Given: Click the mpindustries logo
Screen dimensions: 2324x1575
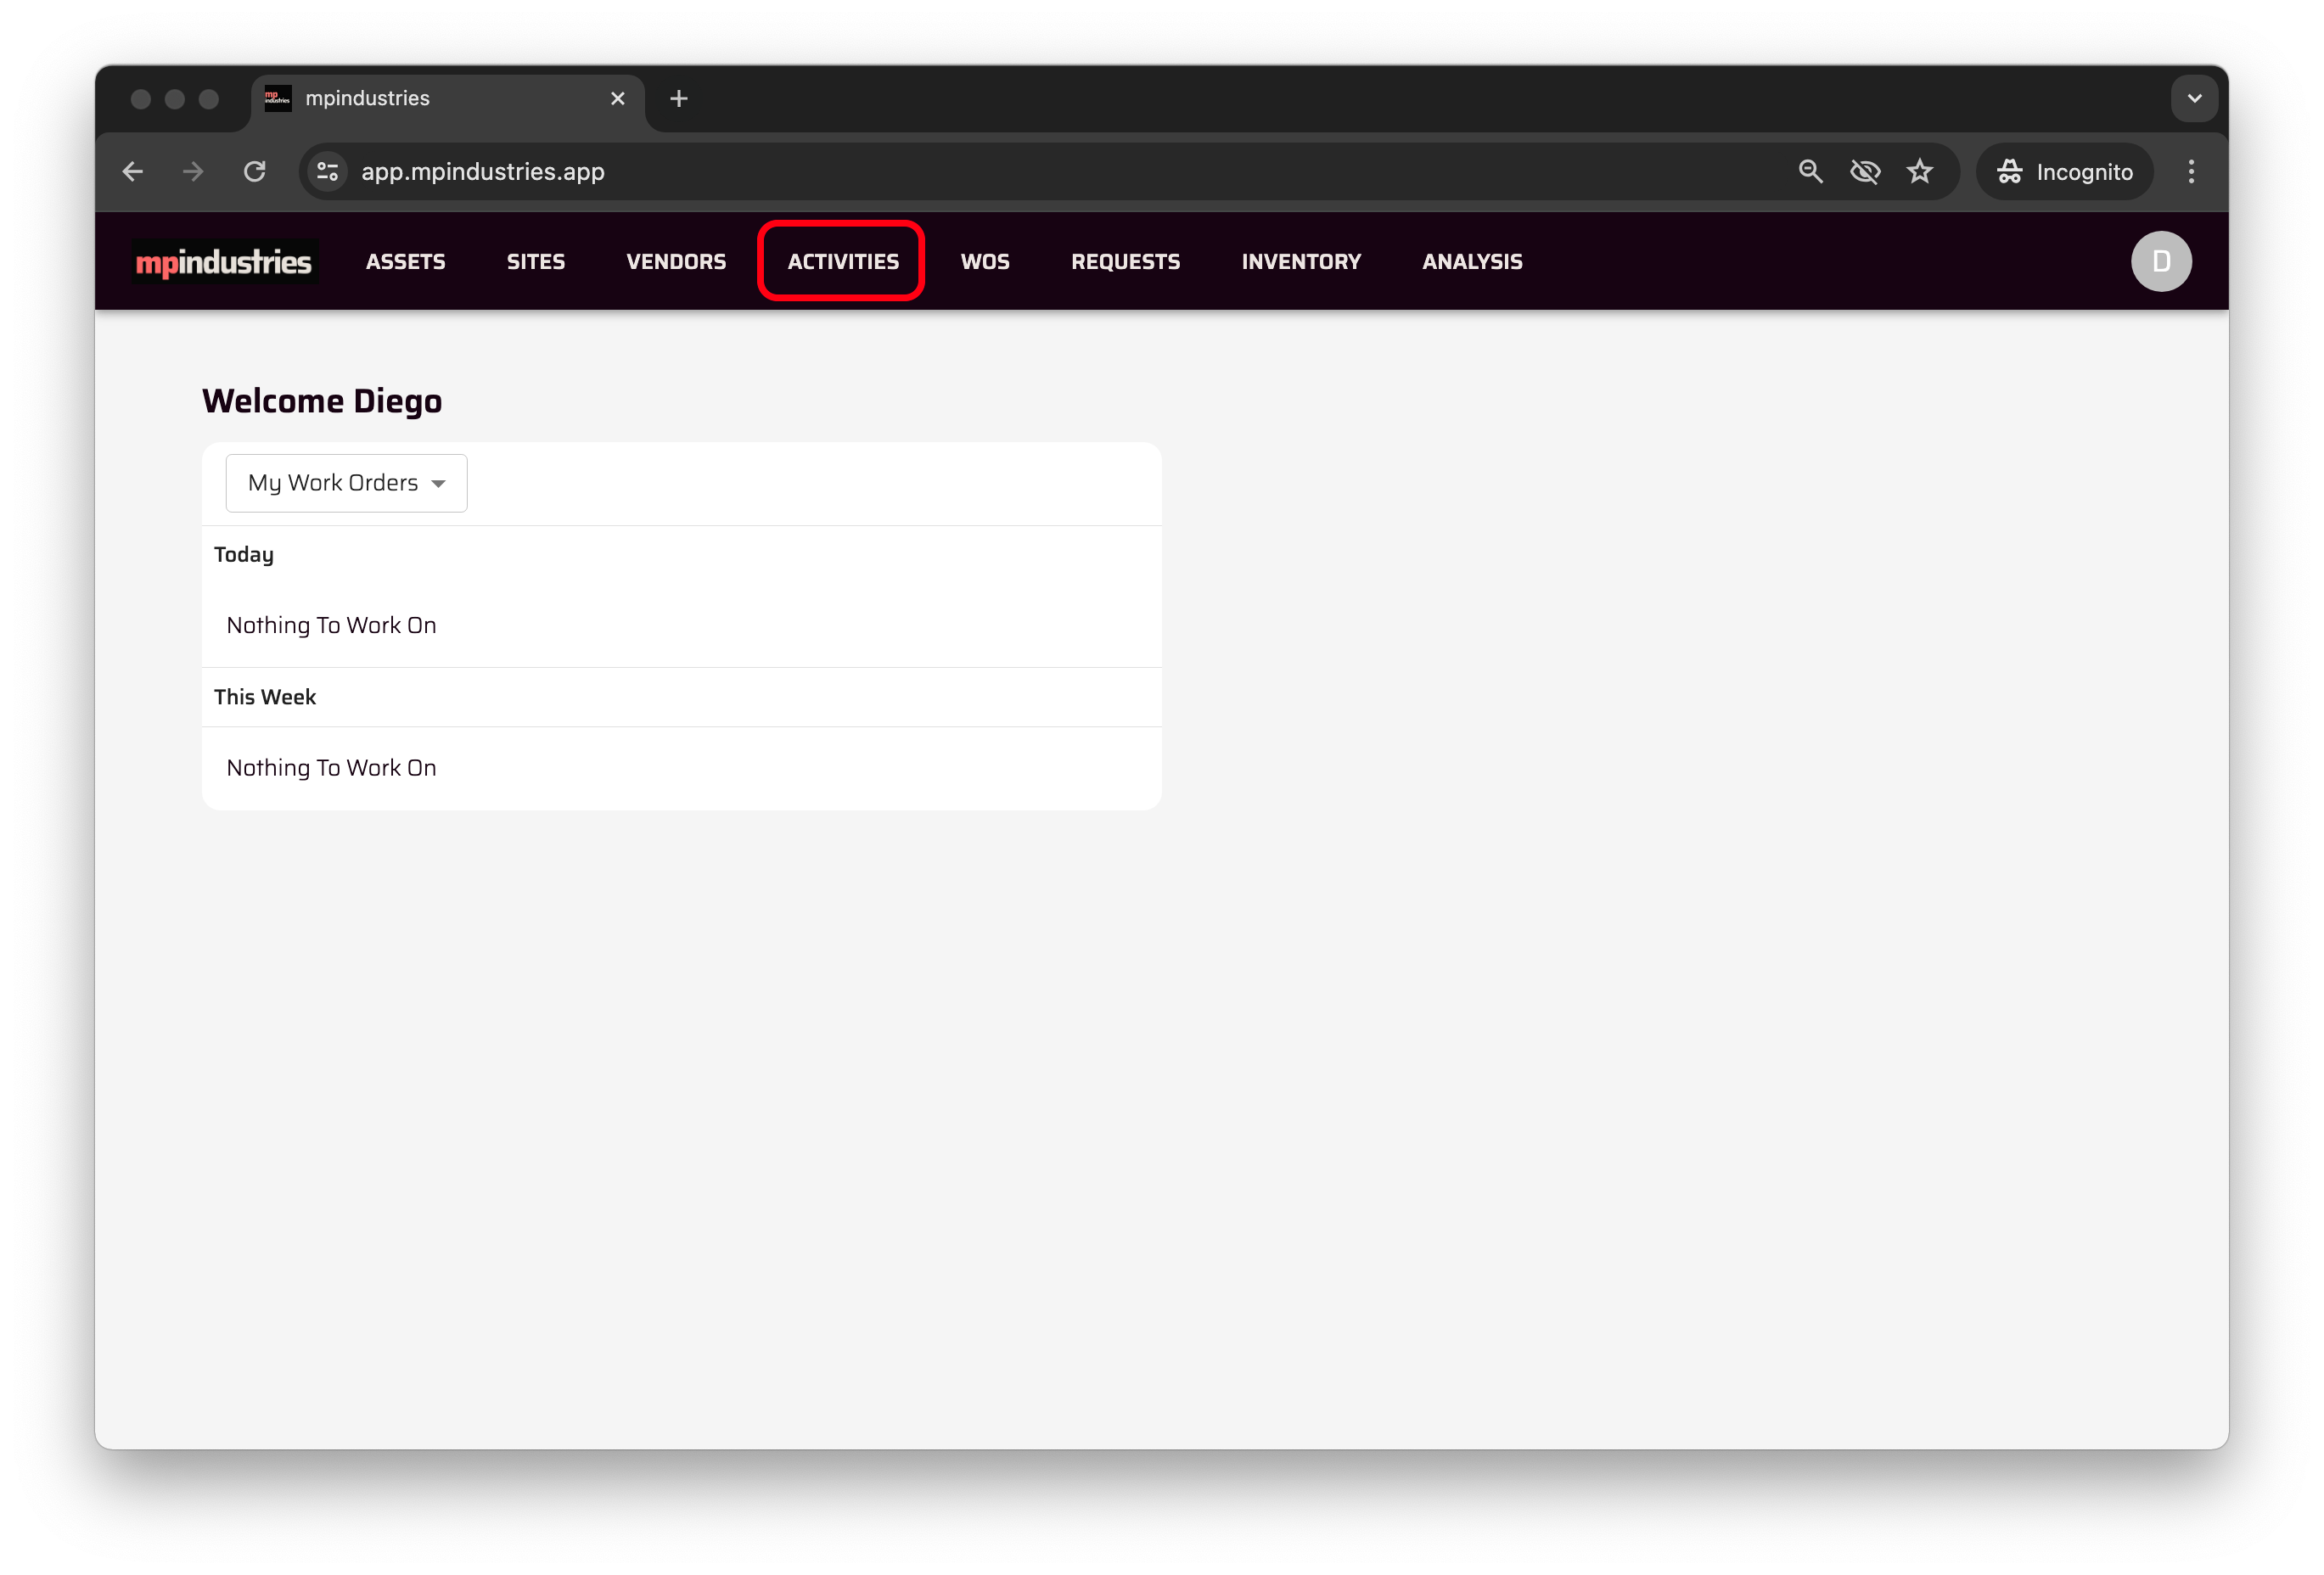Looking at the screenshot, I should [224, 262].
